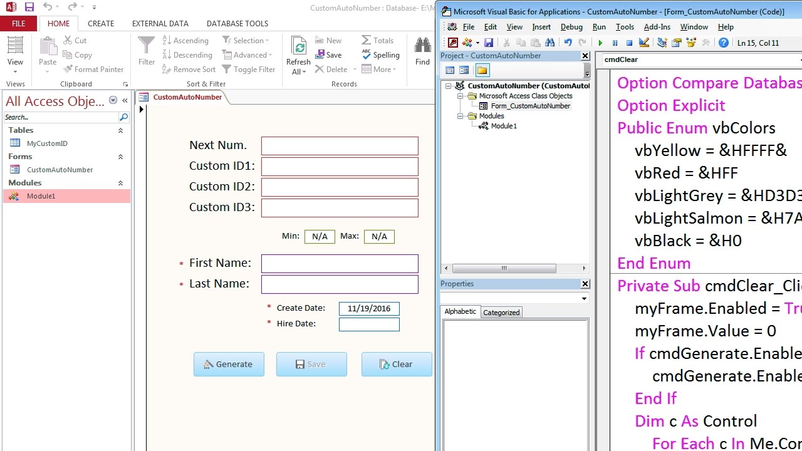
Task: Collapse the Forms group in navigation pane
Action: 120,157
